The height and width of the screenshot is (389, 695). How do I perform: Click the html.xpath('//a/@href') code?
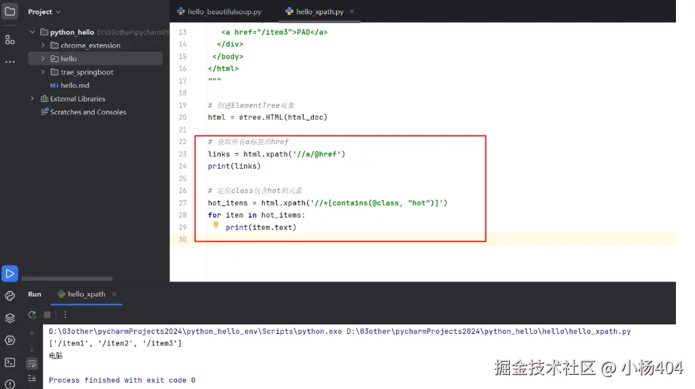(294, 154)
